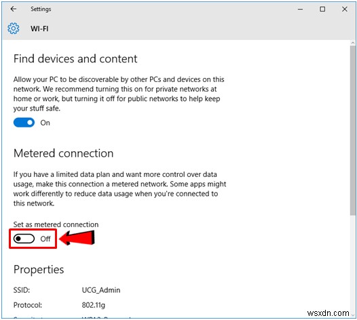This screenshot has height=320, width=357.
Task: Select Protocol value 802.11g
Action: tap(94, 305)
